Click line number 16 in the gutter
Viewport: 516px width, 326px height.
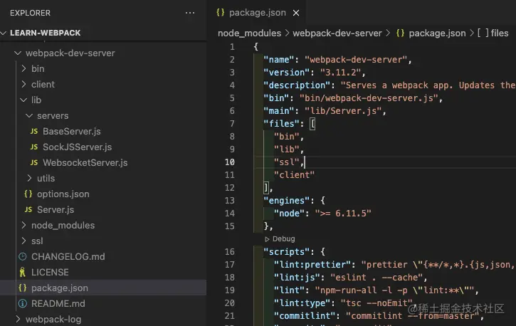point(230,252)
